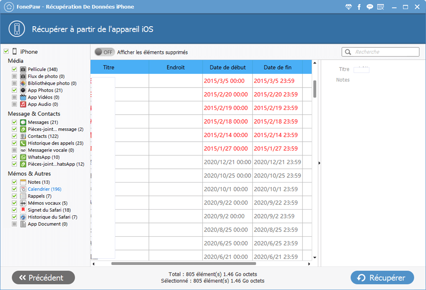Click the Pièces-joint...hatsApp attachment icon
This screenshot has height=290, width=426.
coord(23,164)
